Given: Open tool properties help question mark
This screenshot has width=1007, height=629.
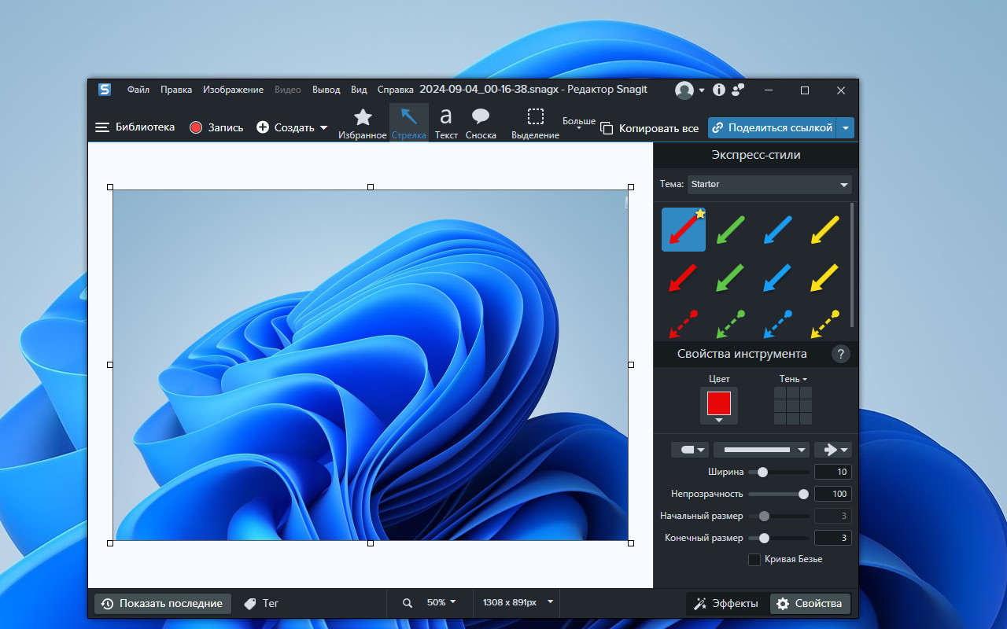Looking at the screenshot, I should pyautogui.click(x=841, y=354).
